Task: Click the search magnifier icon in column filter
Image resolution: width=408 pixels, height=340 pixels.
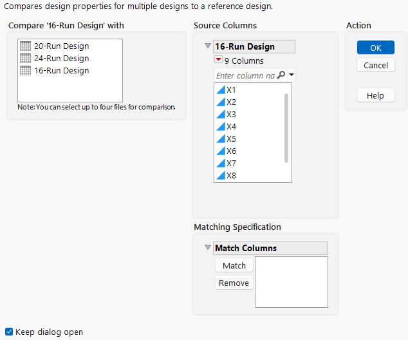Action: pyautogui.click(x=281, y=75)
